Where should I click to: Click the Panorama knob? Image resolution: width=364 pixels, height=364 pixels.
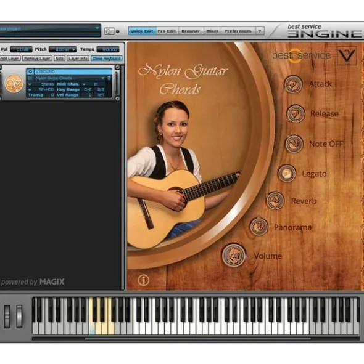(259, 227)
